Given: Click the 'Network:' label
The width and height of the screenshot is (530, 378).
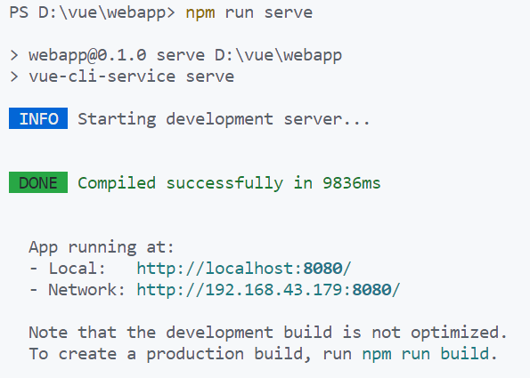Looking at the screenshot, I should point(87,290).
